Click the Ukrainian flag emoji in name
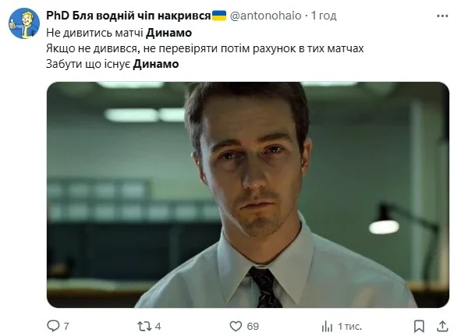The height and width of the screenshot is (336, 461). pos(219,16)
